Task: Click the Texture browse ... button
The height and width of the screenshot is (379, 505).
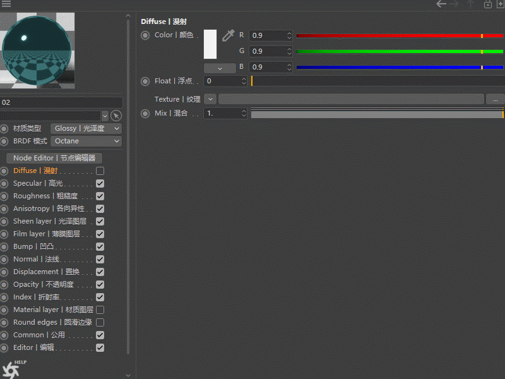Action: click(x=496, y=99)
